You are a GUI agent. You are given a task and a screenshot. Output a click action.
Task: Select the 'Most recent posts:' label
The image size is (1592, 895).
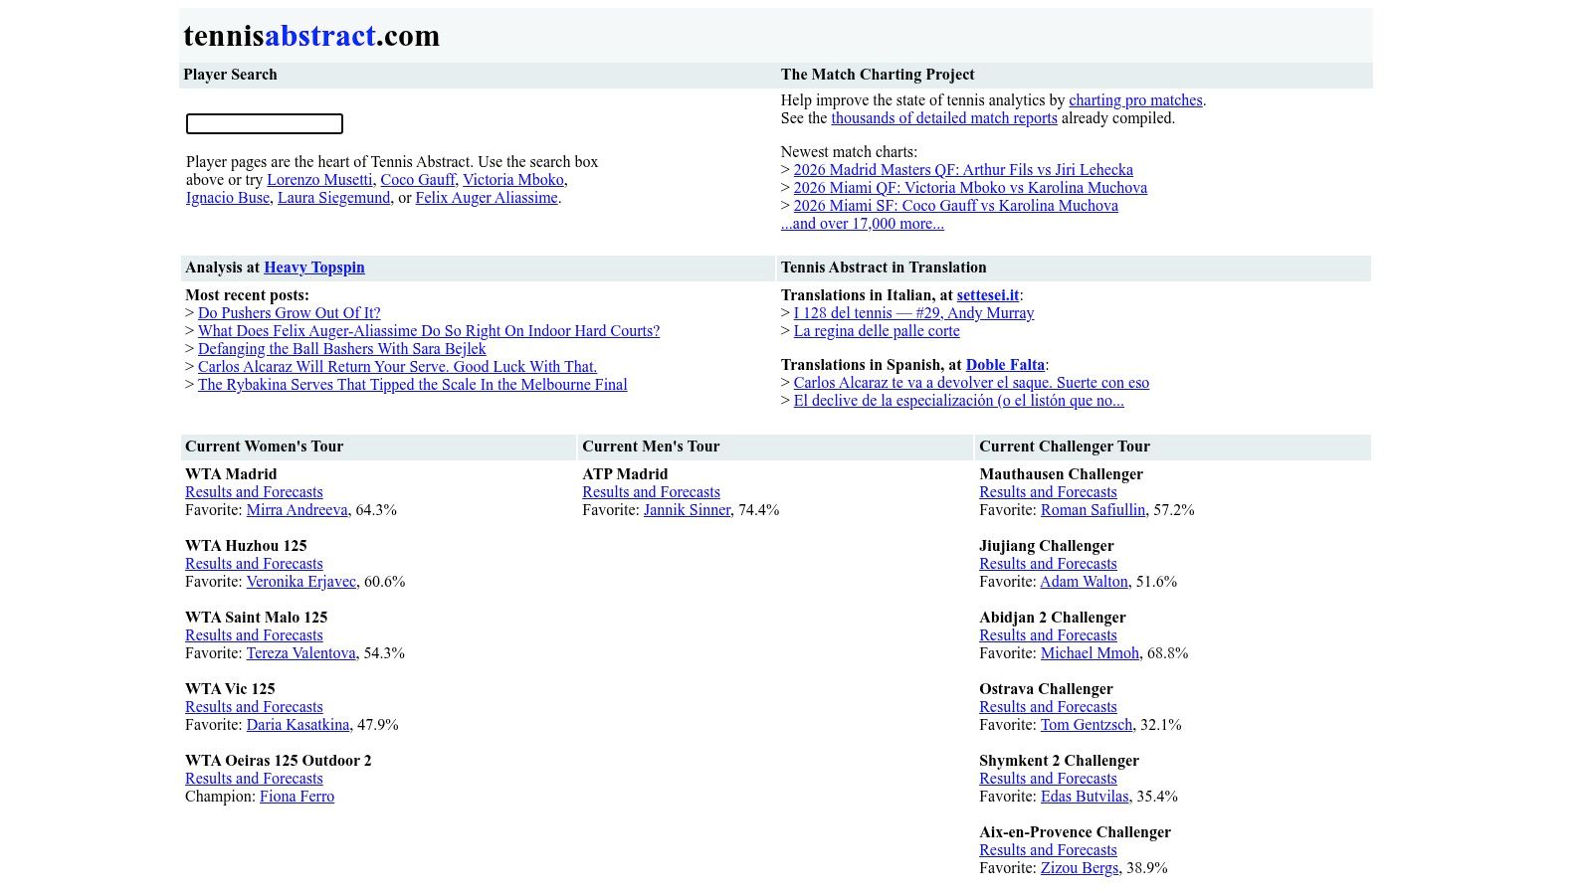[x=247, y=295]
